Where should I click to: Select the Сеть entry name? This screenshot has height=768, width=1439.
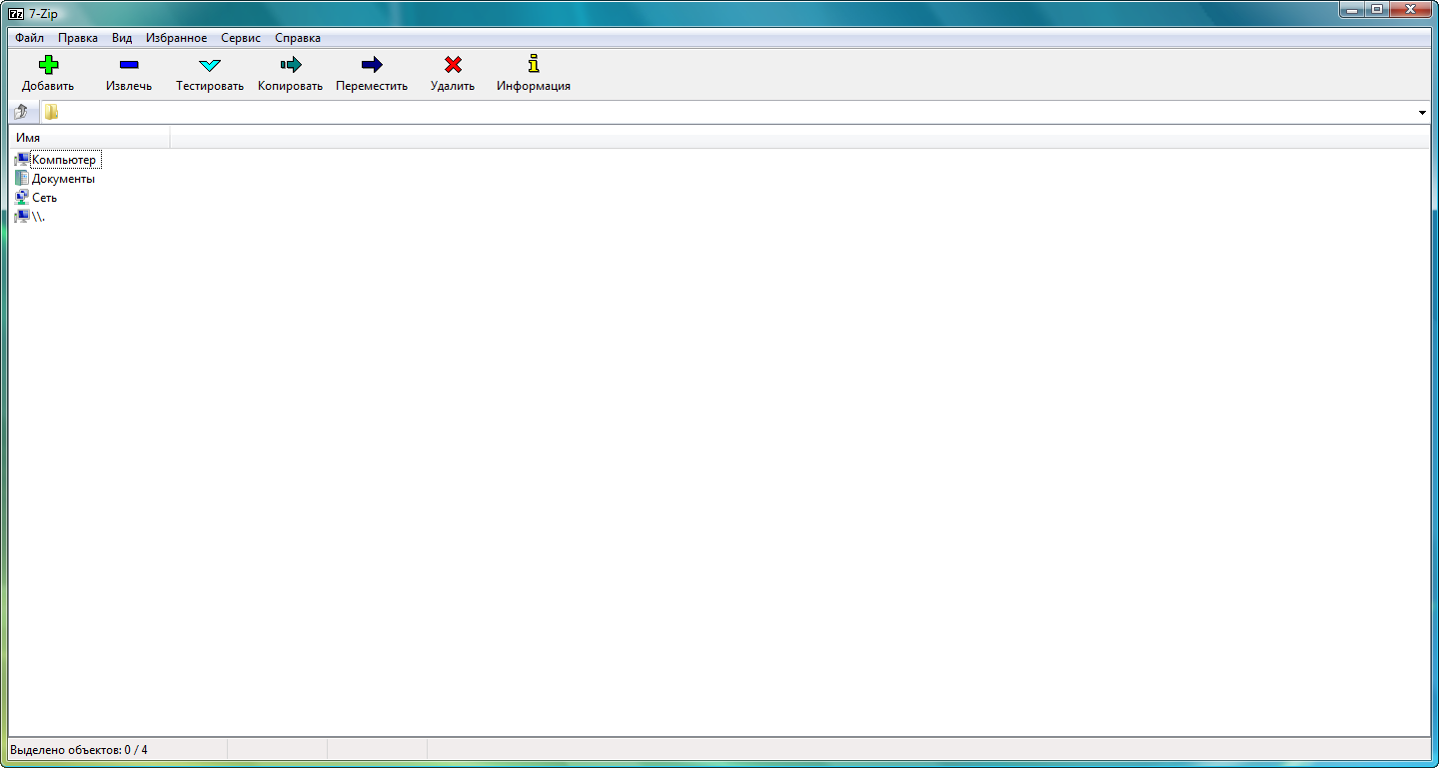45,198
